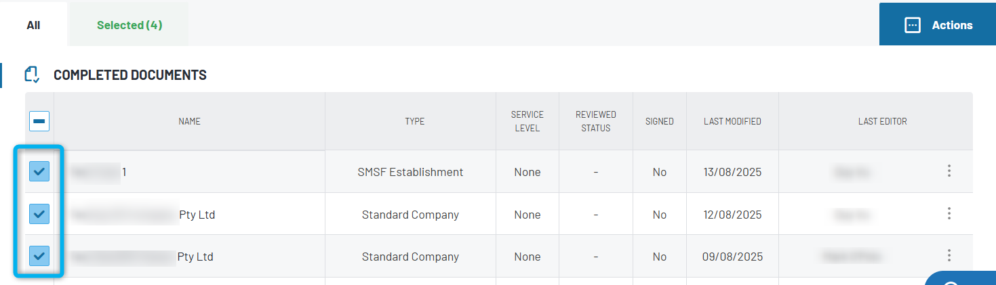This screenshot has width=996, height=285.
Task: Open the 12/08/2025 row's three-dot menu
Action: coord(949,214)
